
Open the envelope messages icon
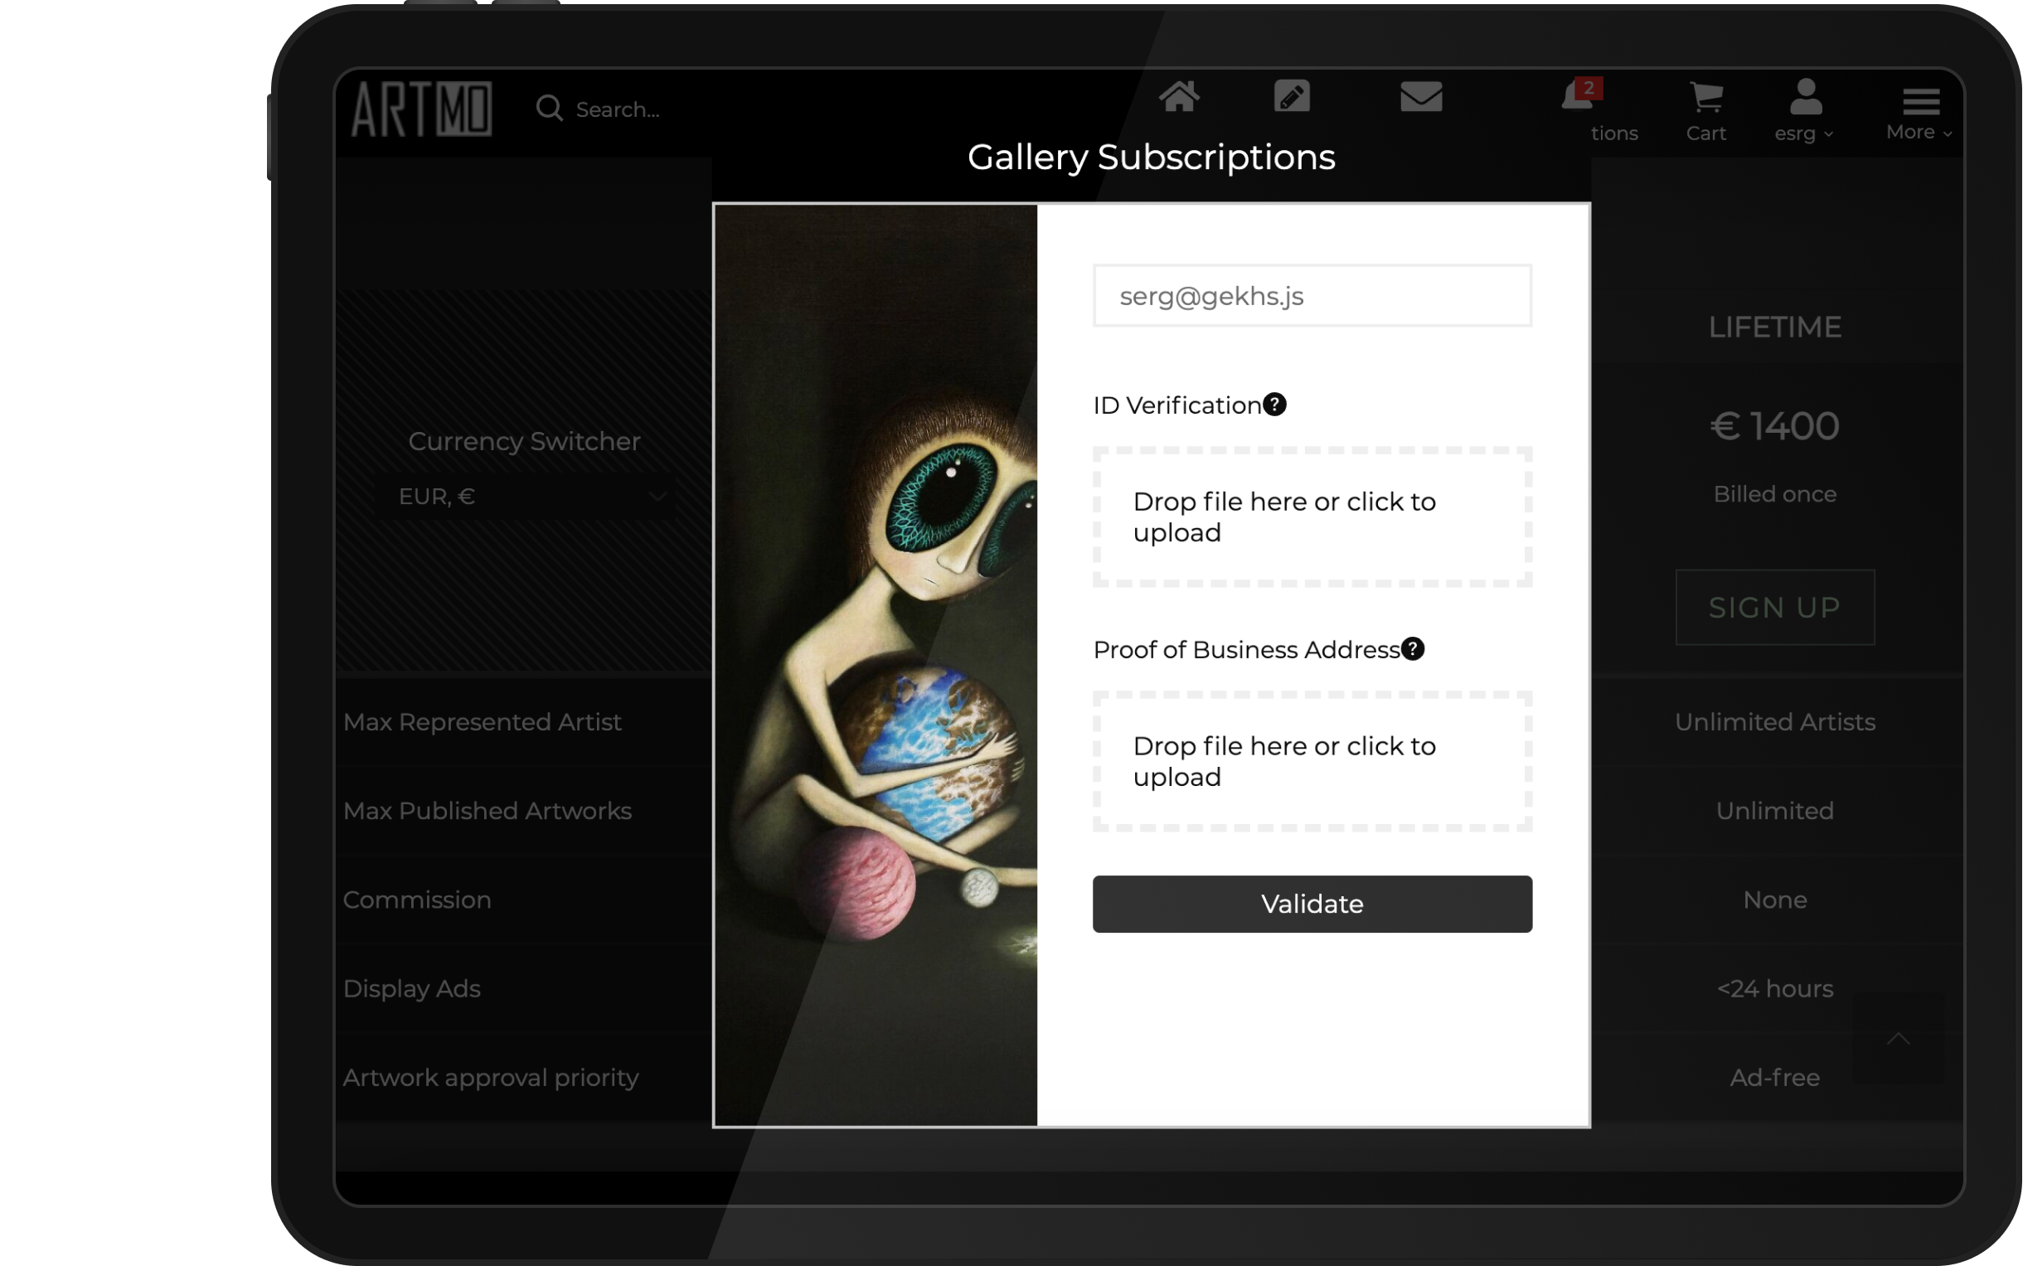point(1421,96)
